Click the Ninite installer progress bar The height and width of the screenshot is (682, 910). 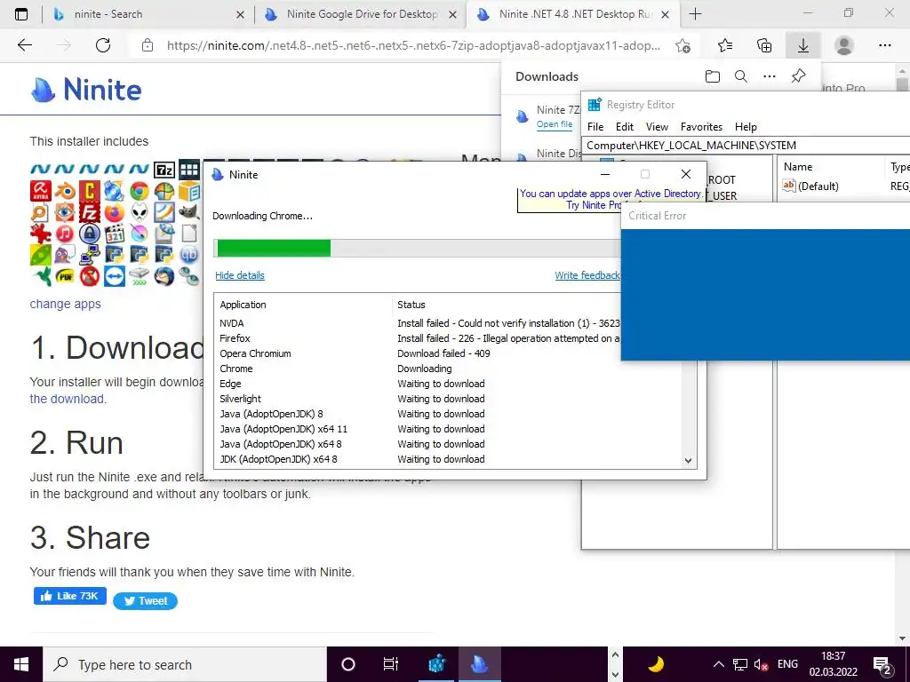point(418,249)
